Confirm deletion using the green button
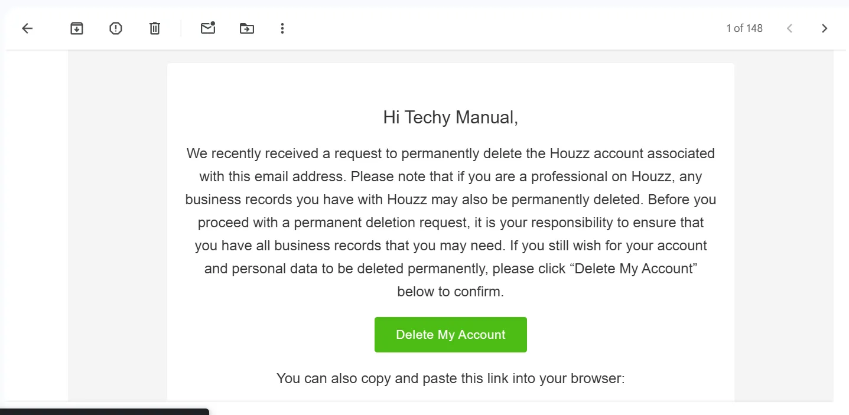This screenshot has height=415, width=849. [x=450, y=334]
